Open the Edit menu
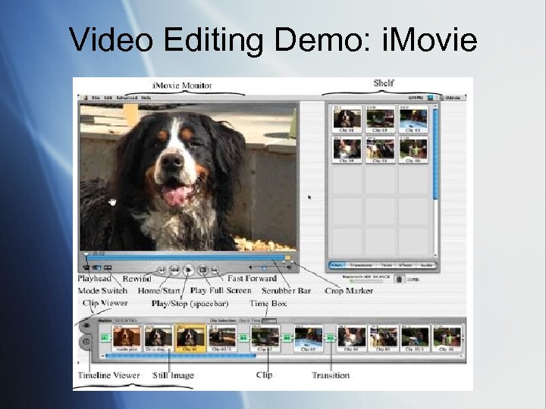546x409 pixels. (108, 98)
